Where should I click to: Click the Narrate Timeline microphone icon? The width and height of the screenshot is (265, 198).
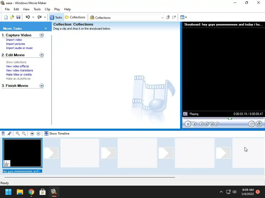[10, 134]
